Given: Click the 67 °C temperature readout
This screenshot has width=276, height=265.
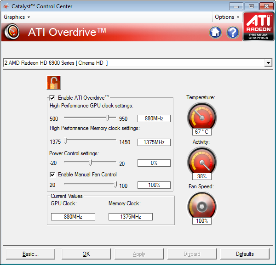Looking at the screenshot, I should tap(202, 132).
